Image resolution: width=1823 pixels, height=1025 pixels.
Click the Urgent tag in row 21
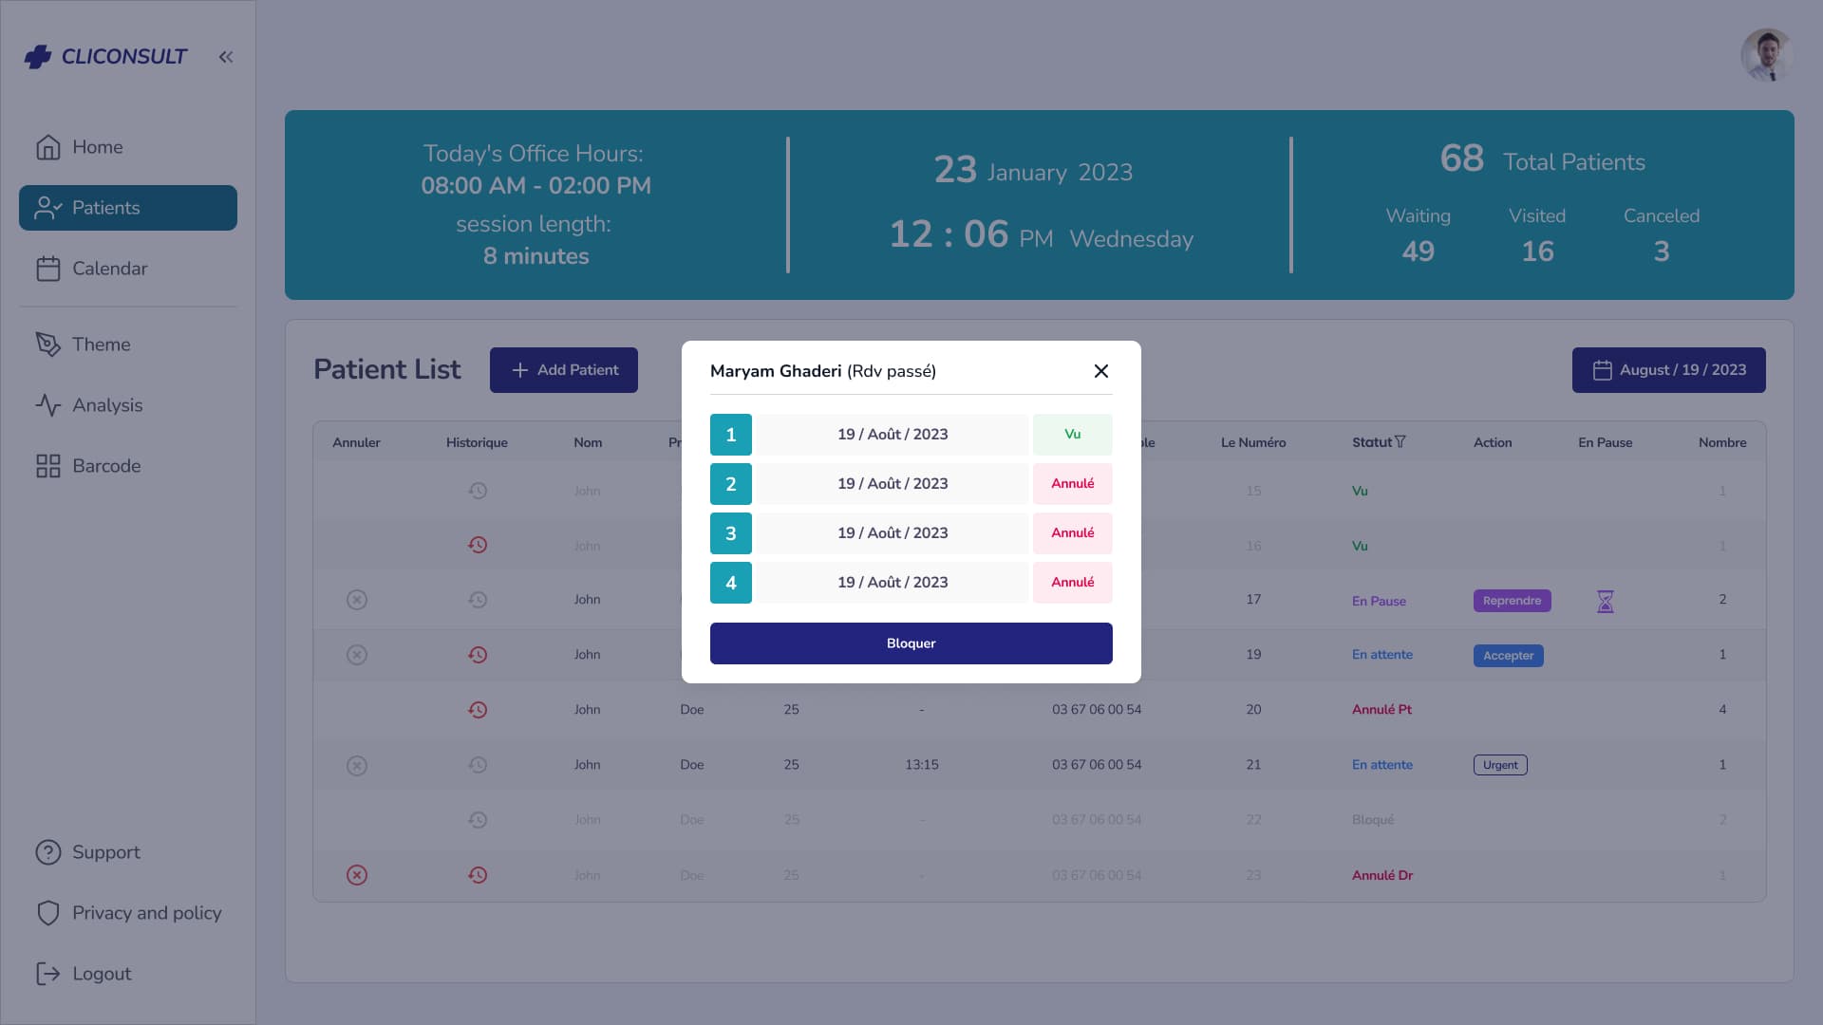coord(1500,765)
